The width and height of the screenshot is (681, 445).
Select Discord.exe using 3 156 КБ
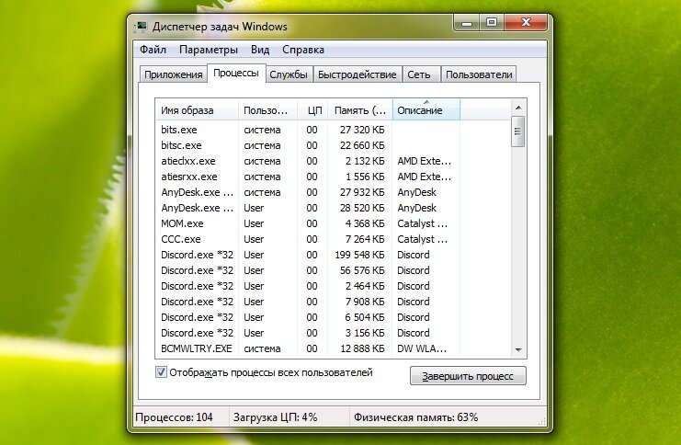(333, 333)
